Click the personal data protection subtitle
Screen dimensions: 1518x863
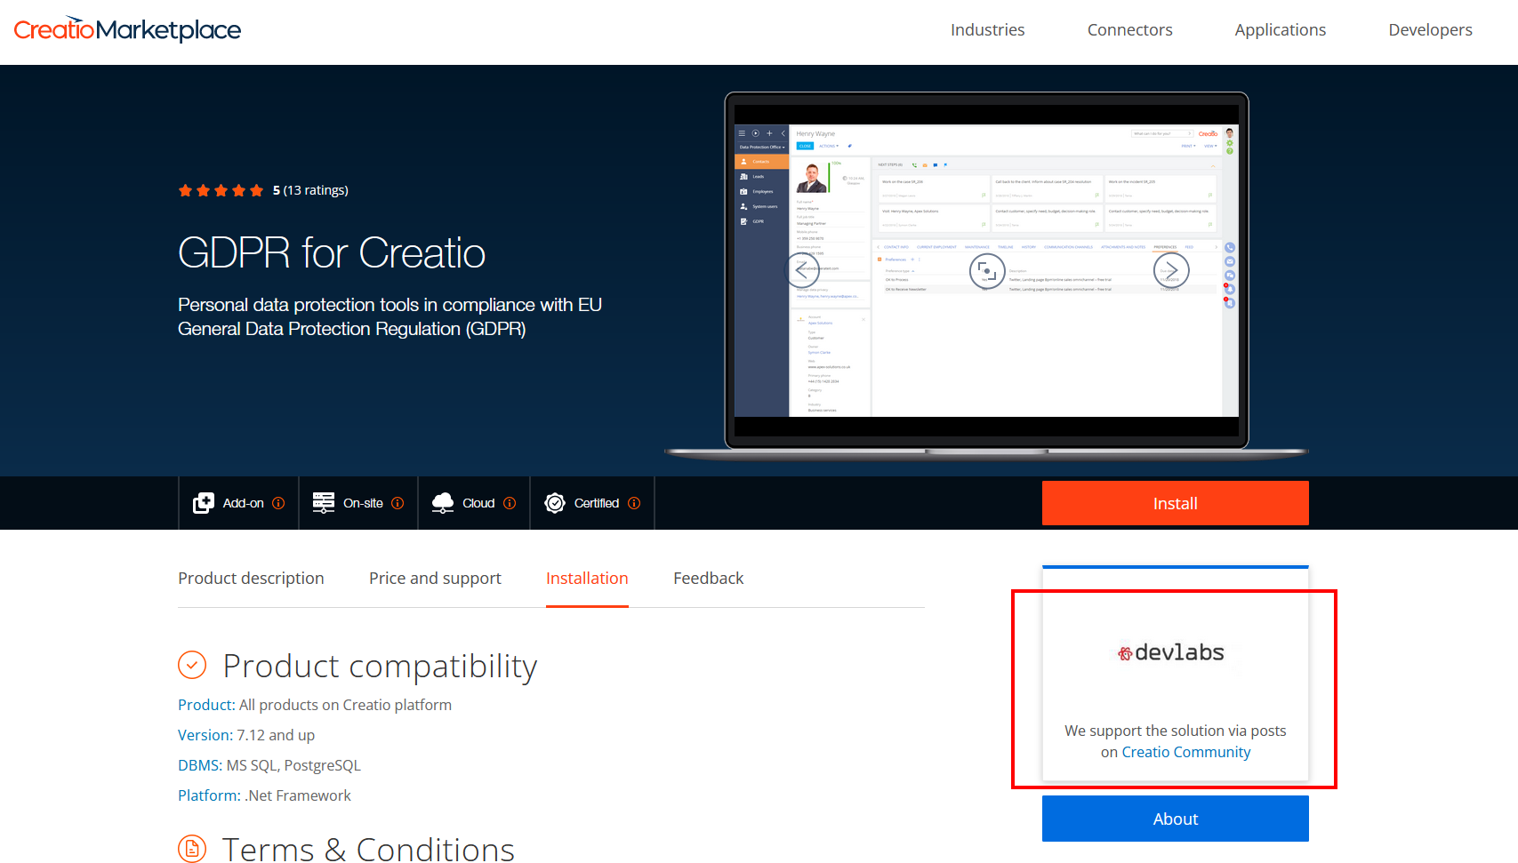390,316
